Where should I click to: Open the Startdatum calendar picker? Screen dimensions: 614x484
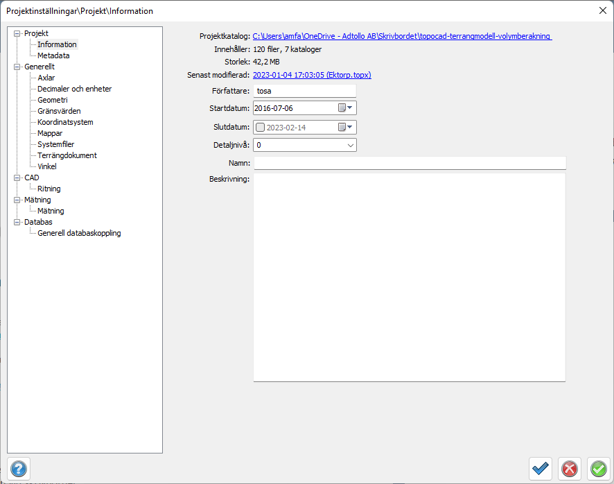click(x=346, y=108)
